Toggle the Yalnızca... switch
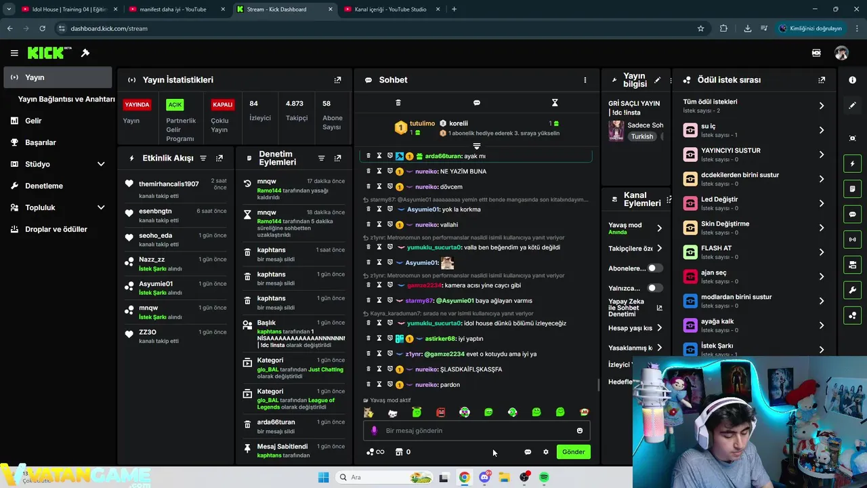Viewport: 867px width, 488px height. point(654,288)
